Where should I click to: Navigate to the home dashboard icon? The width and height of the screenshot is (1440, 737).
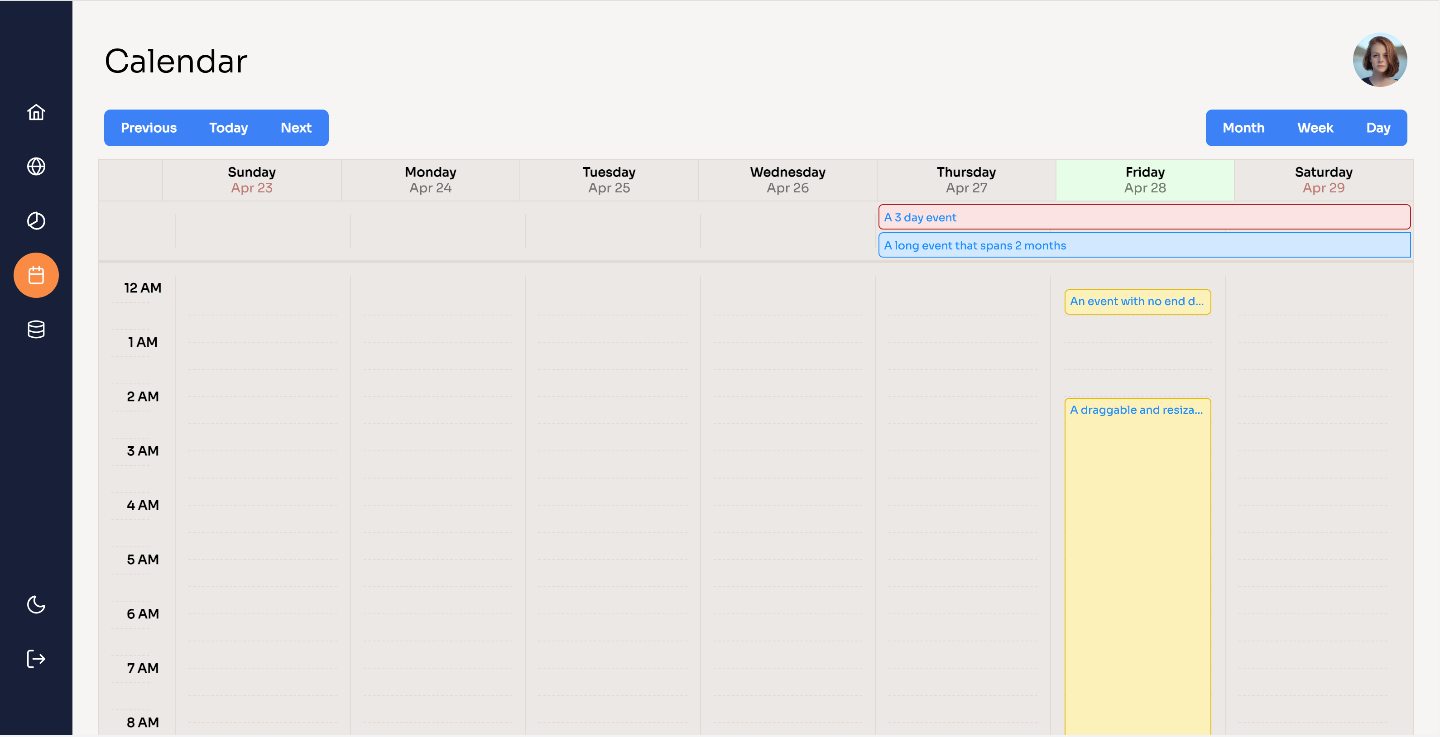[36, 112]
